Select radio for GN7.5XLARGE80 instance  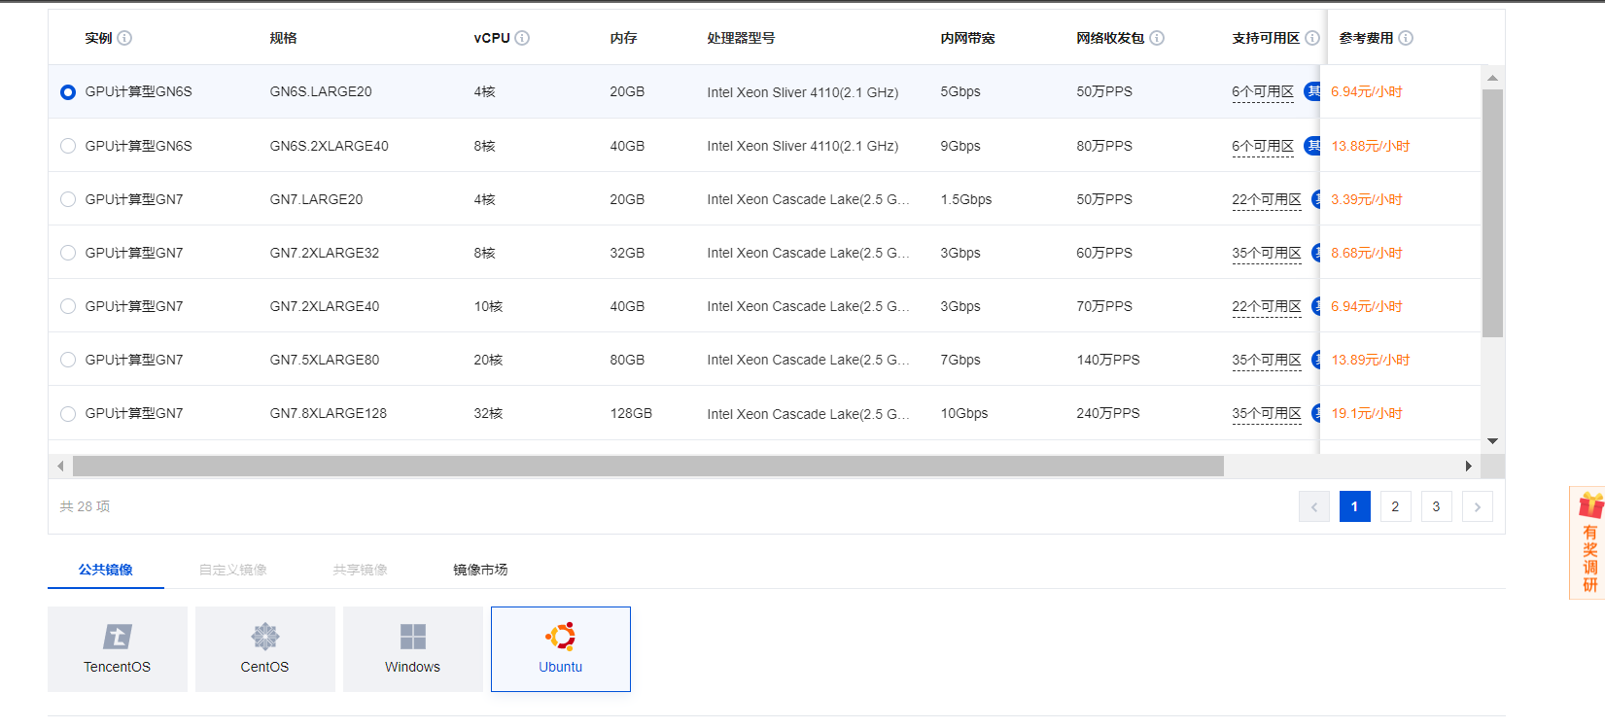[x=68, y=360]
